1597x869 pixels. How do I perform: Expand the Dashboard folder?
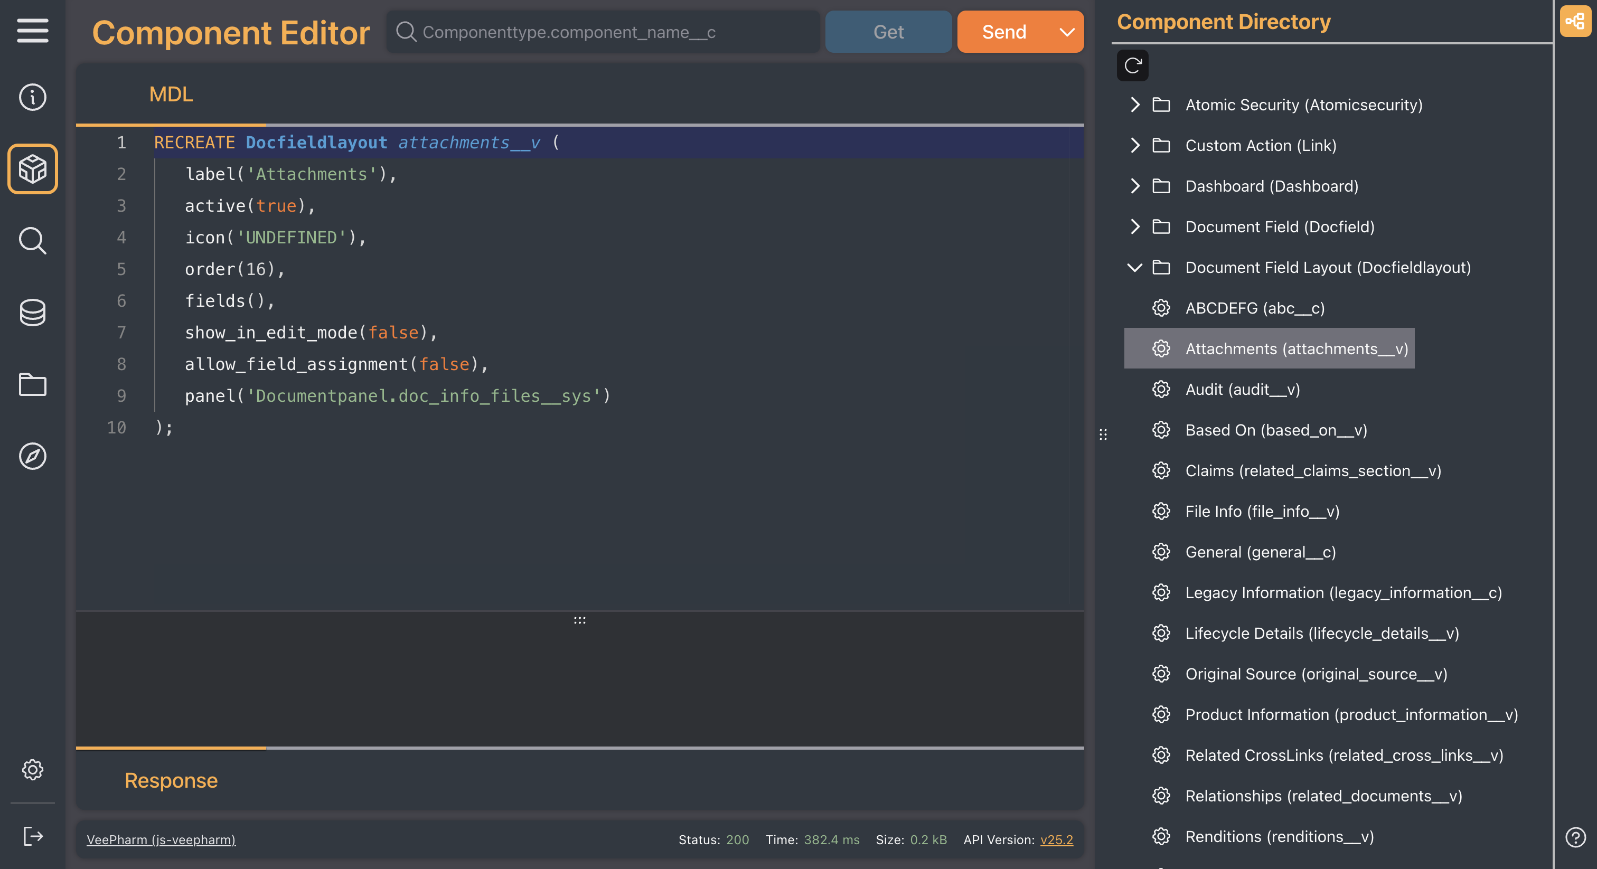pyautogui.click(x=1134, y=186)
